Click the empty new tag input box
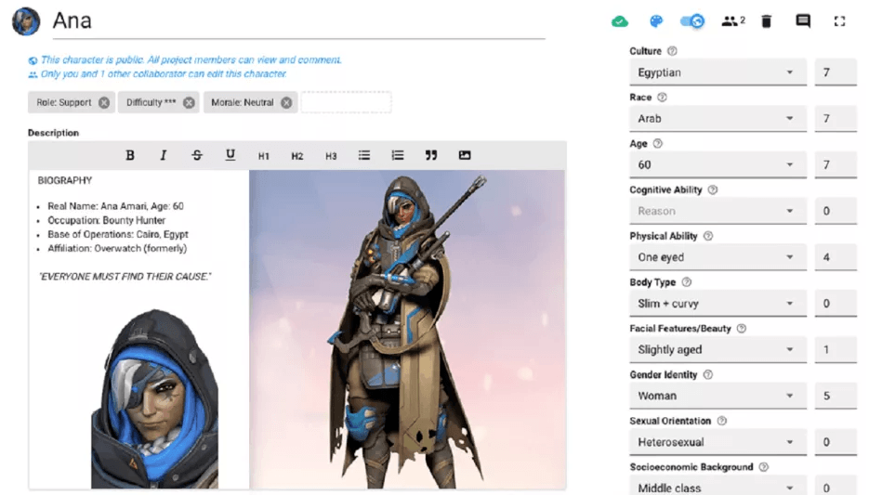Viewport: 869px width, 495px height. pos(347,102)
